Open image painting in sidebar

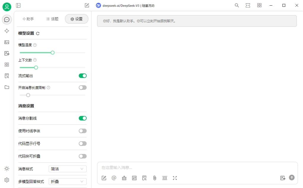point(7,42)
